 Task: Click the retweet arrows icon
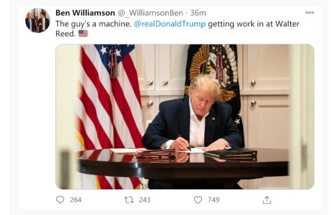[x=129, y=200]
